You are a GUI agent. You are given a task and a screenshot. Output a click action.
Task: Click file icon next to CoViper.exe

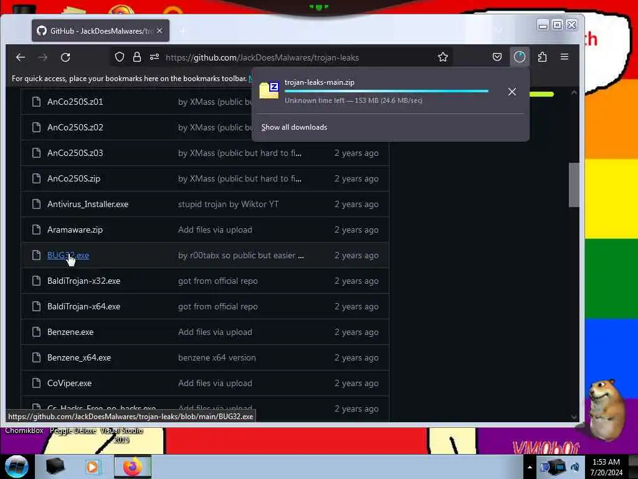36,383
